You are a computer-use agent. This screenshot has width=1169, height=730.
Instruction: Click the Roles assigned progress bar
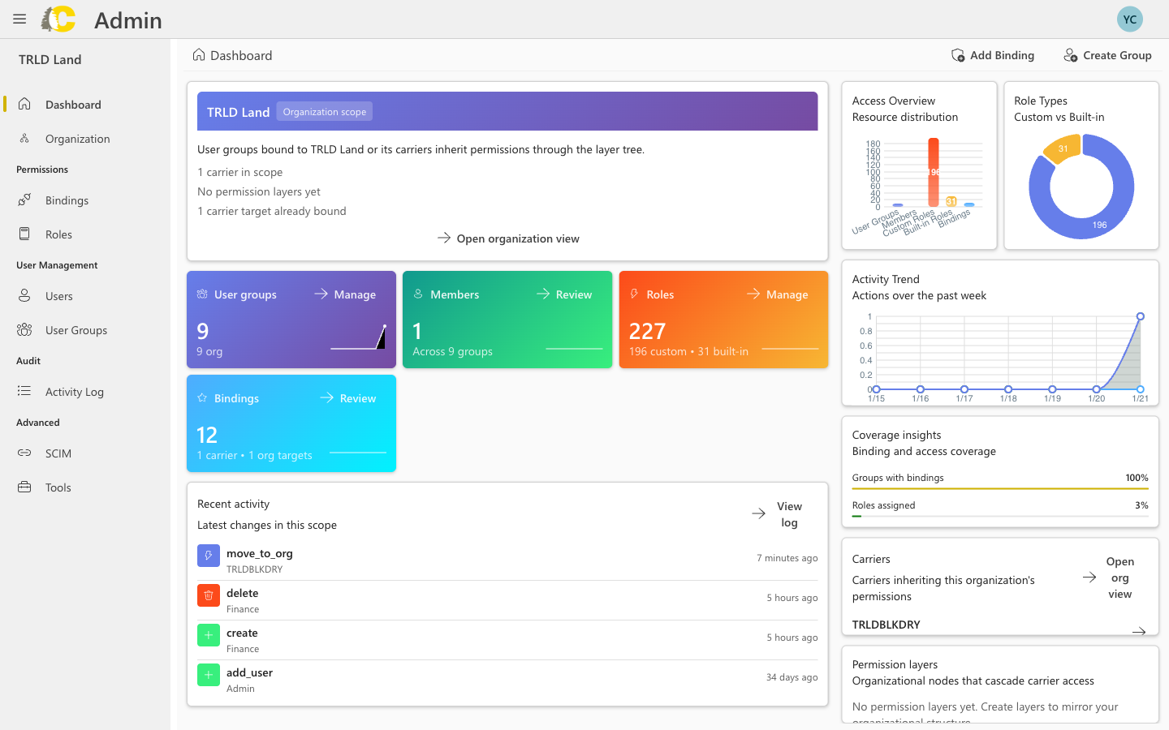(1000, 515)
